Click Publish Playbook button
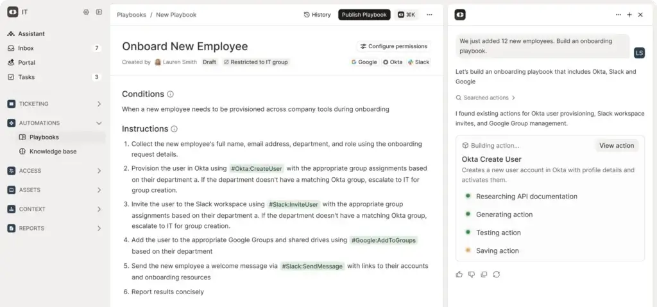Image resolution: width=657 pixels, height=307 pixels. [364, 15]
